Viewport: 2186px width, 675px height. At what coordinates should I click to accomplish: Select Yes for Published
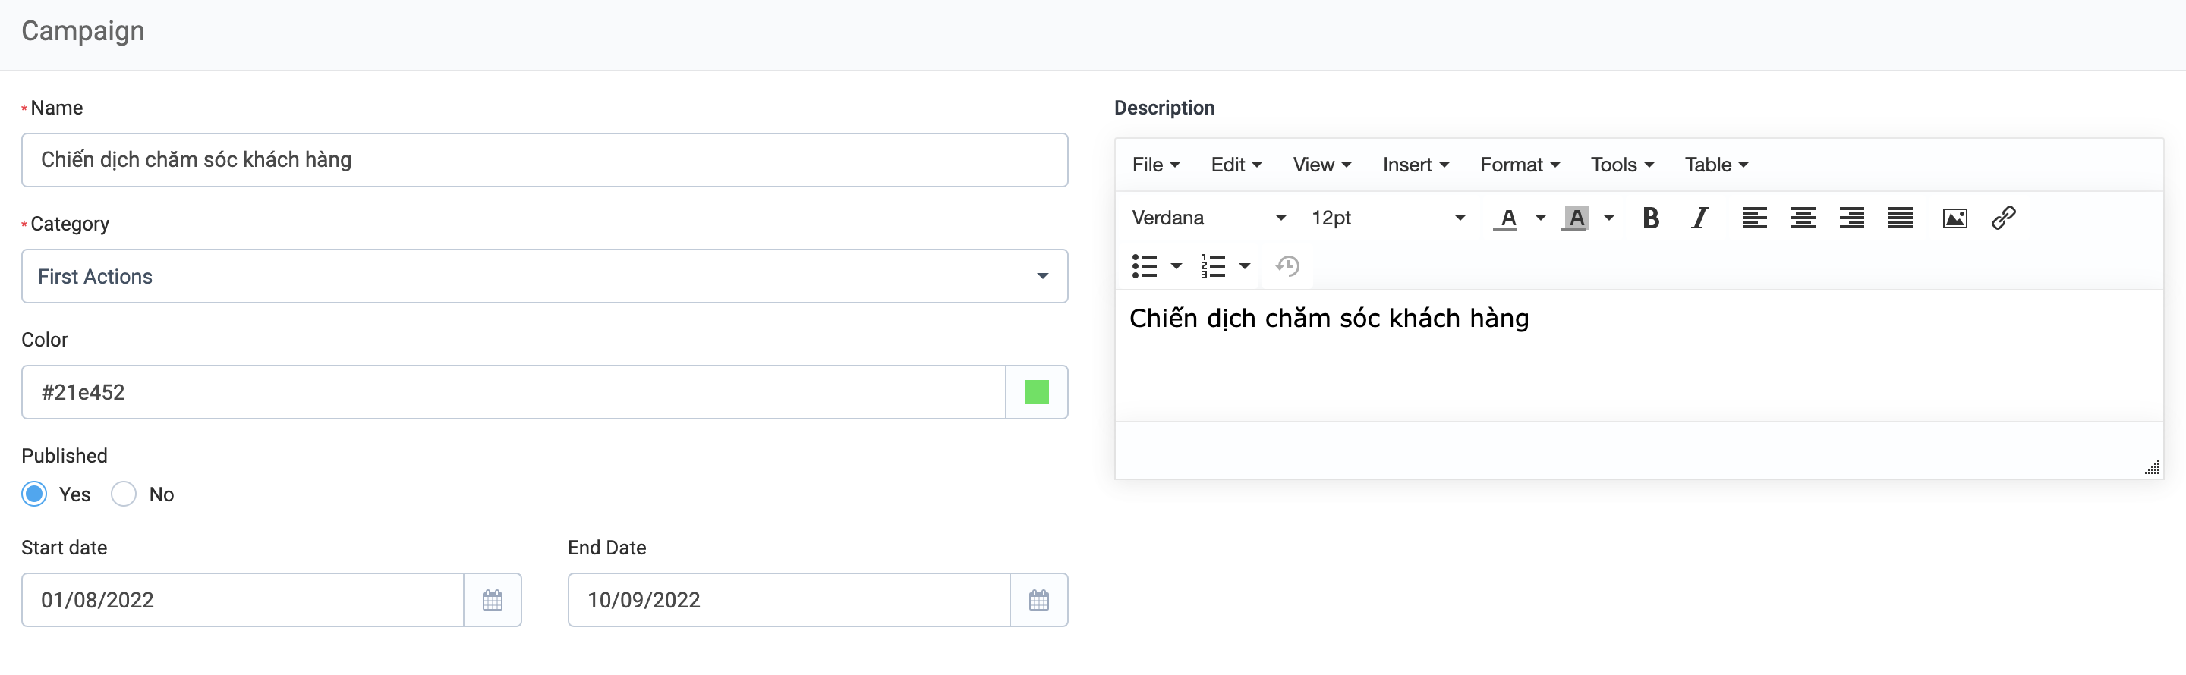pos(35,494)
